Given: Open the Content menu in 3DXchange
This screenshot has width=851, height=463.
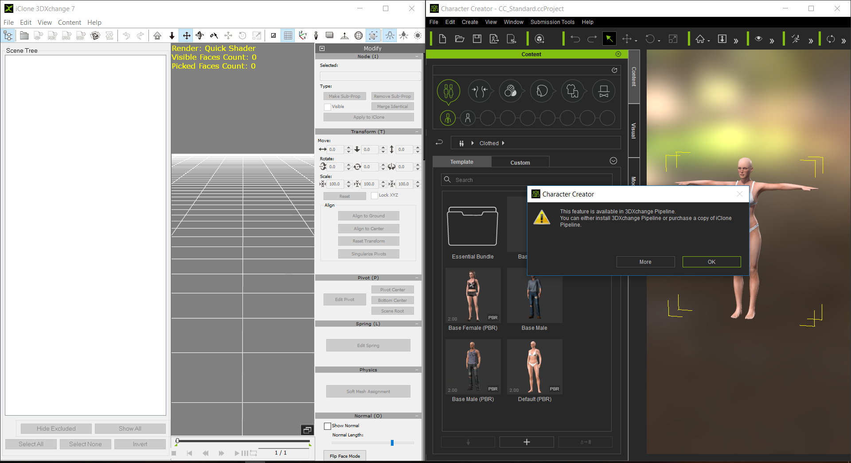Looking at the screenshot, I should (69, 22).
